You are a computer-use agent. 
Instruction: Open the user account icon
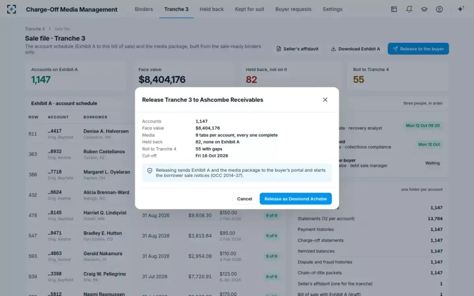[439, 9]
